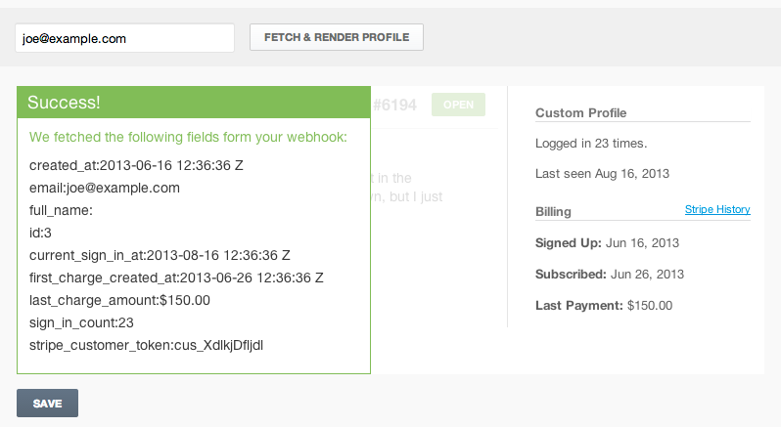Image resolution: width=781 pixels, height=427 pixels.
Task: Open the Stripe History link
Action: 717,209
